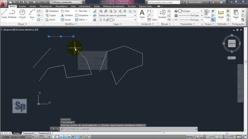Open the Recortar tool dropdown arrow
248x139 pixels.
pyautogui.click(x=90, y=11)
